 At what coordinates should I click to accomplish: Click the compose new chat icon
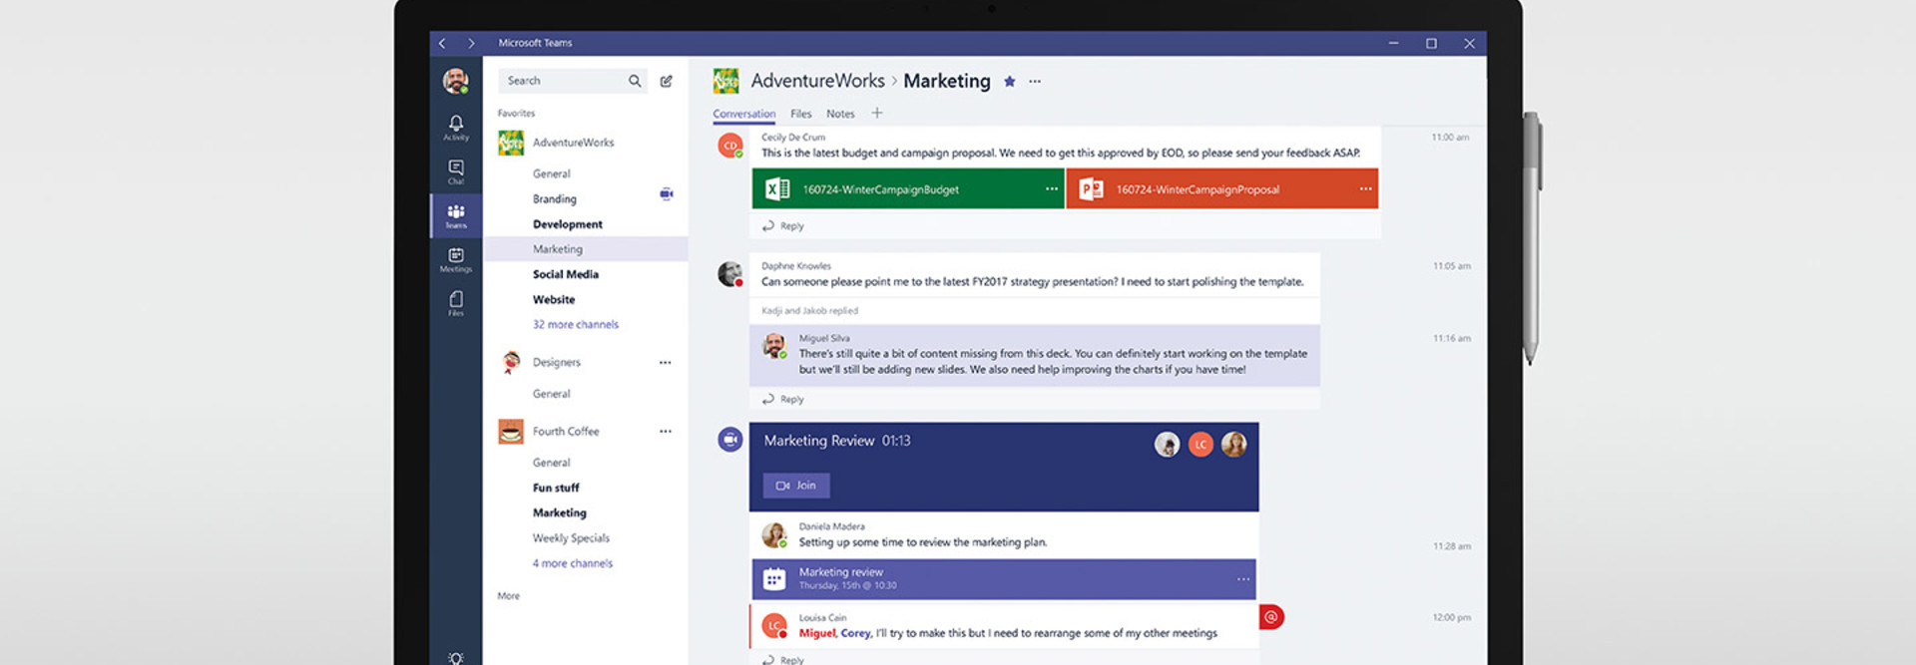point(666,81)
